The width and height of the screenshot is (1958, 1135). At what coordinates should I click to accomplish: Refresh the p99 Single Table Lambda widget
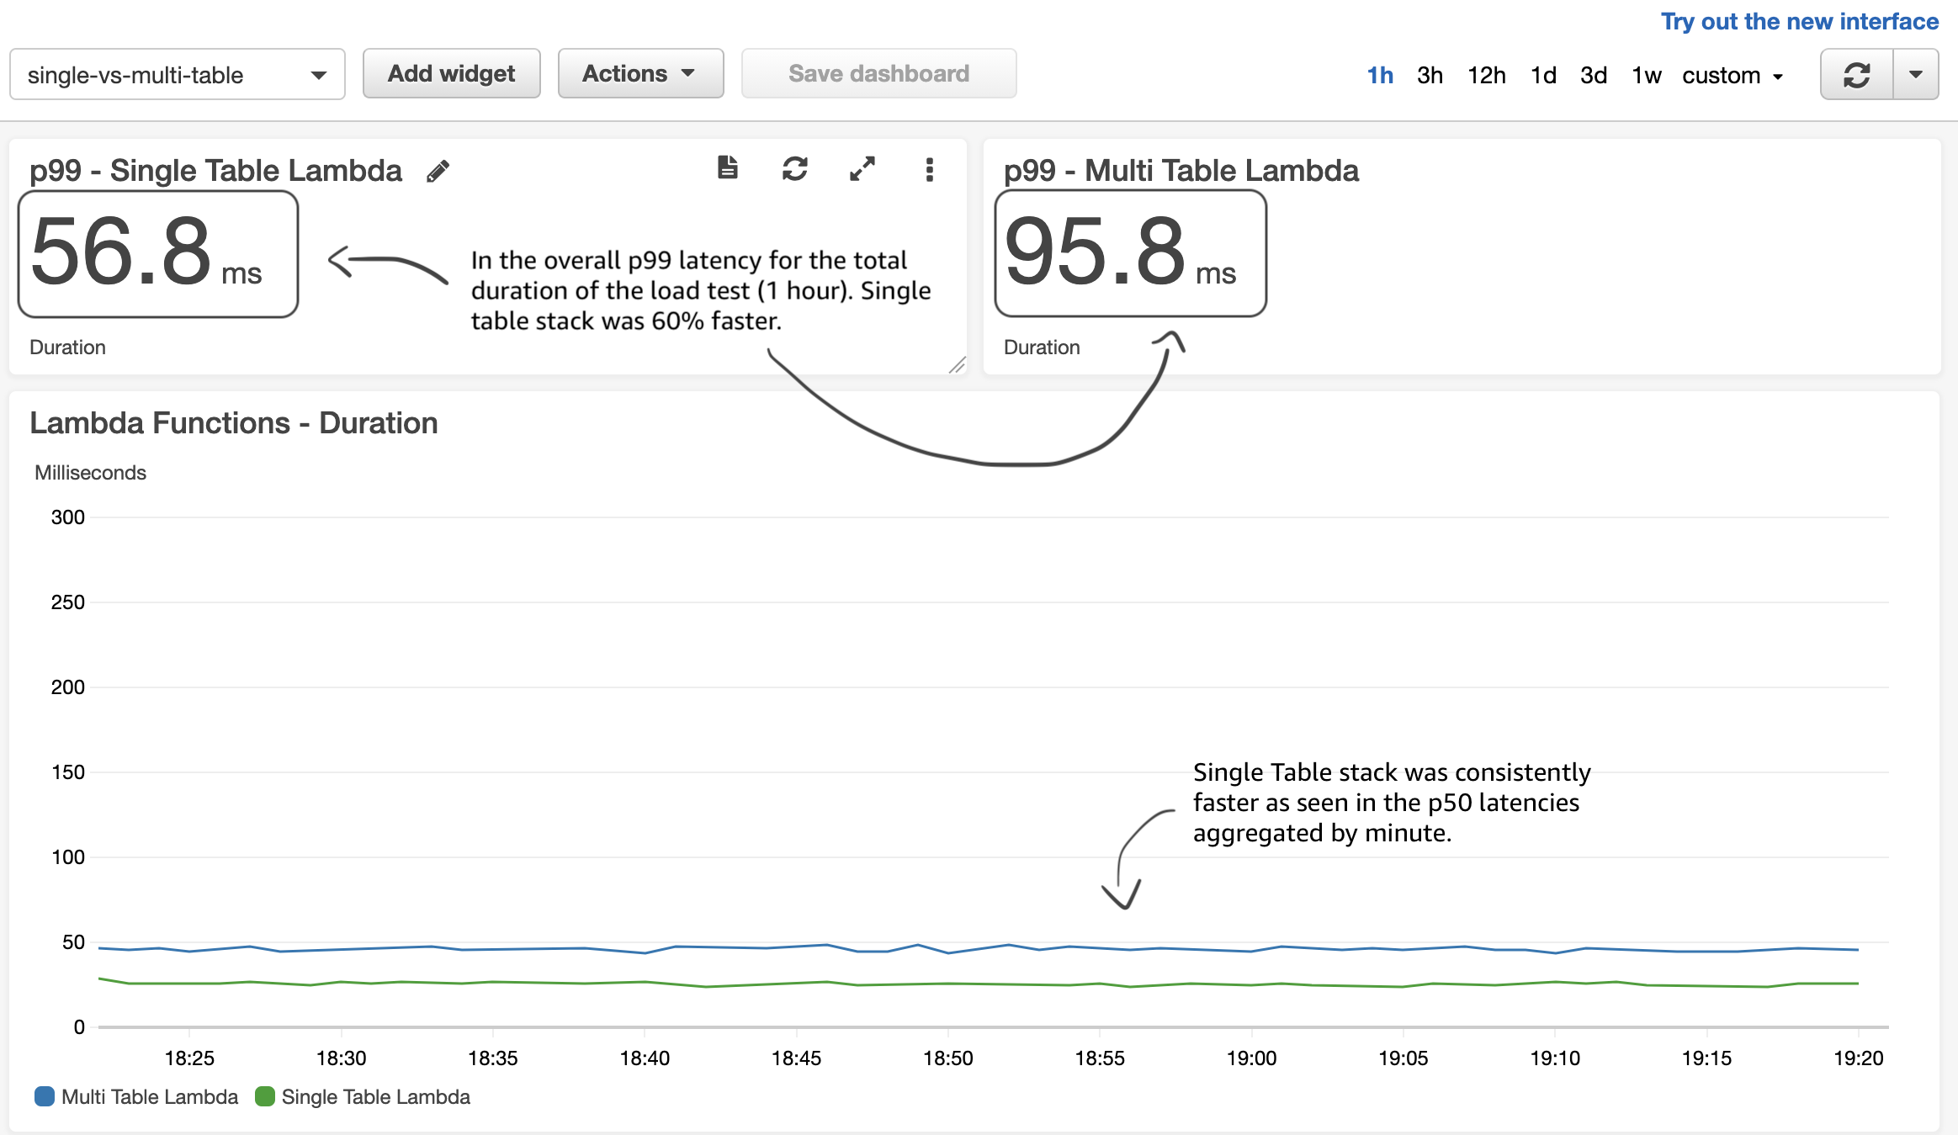(x=795, y=169)
